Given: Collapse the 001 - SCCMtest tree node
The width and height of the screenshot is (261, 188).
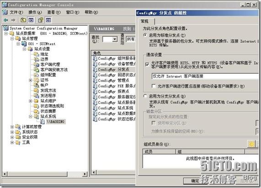Looking at the screenshot, I should [x=18, y=44].
